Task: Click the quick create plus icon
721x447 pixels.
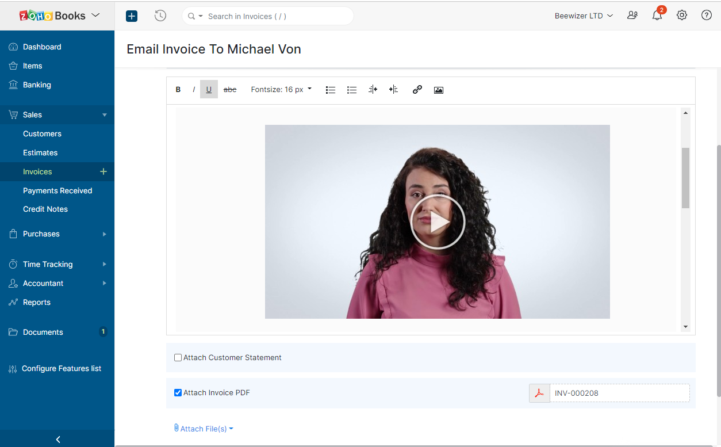Action: 132,16
